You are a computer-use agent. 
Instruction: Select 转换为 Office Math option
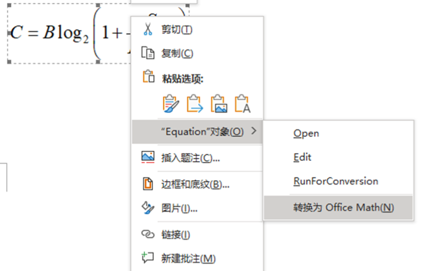[x=343, y=207]
